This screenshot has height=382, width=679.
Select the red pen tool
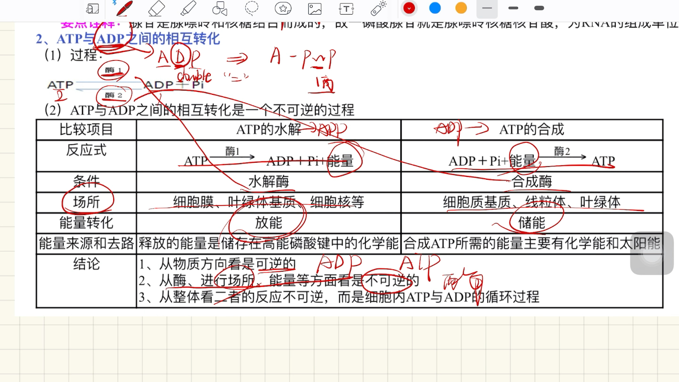(124, 8)
